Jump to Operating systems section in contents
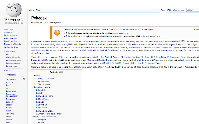199x124 pixels. (x=42, y=87)
